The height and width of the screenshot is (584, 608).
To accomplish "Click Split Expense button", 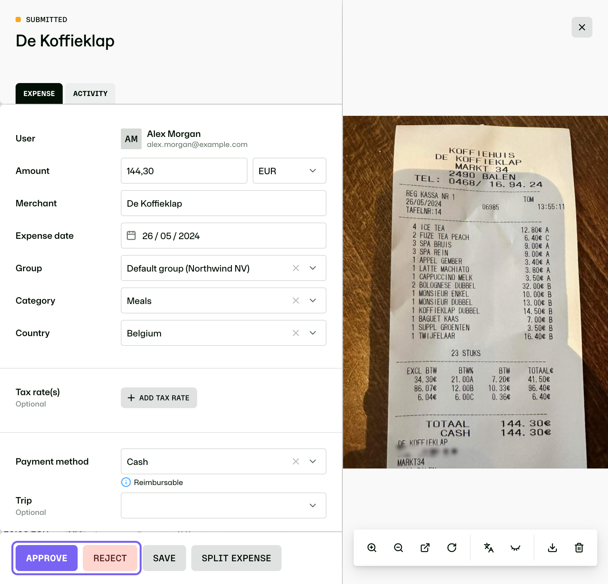I will [x=236, y=558].
